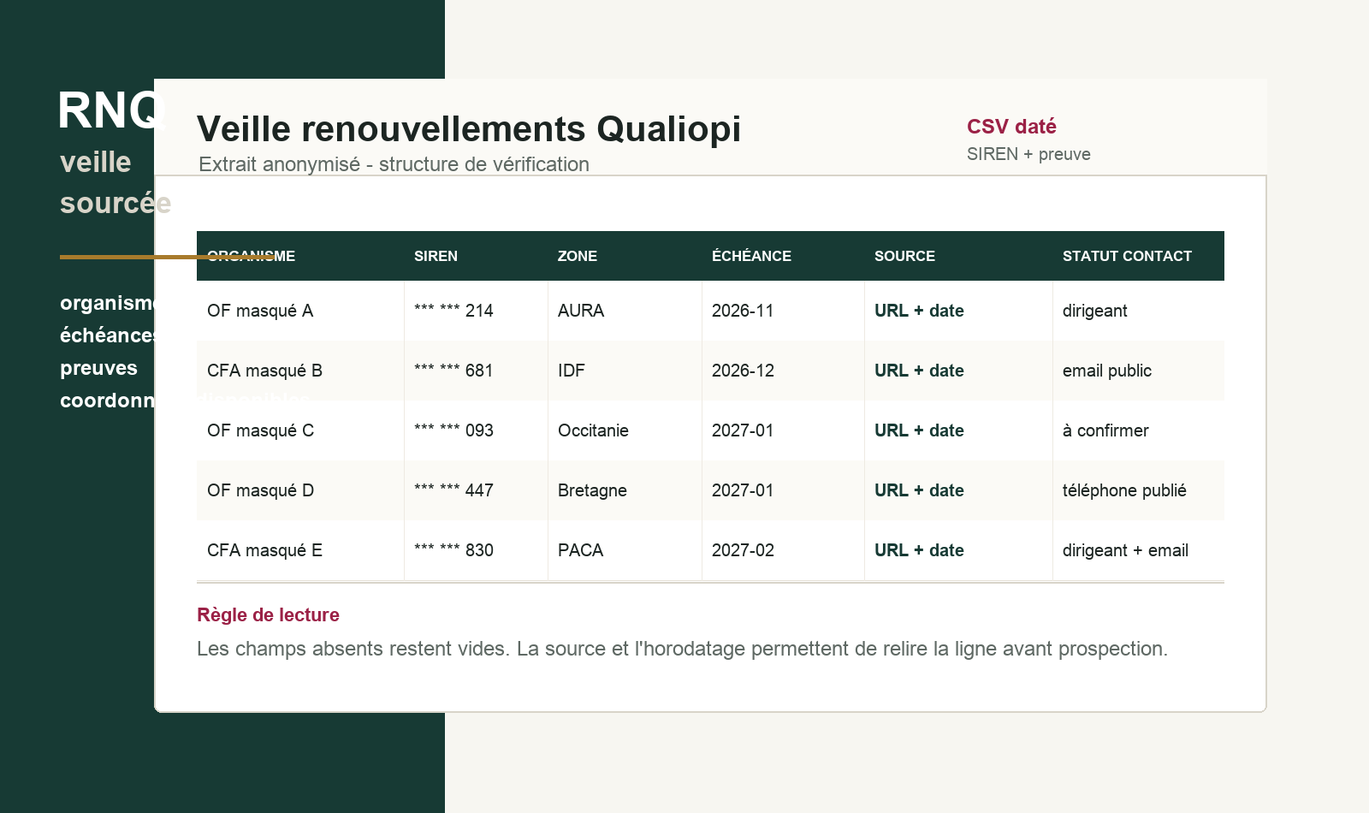Click the 'à confirmer' status cell
1369x813 pixels.
pyautogui.click(x=1138, y=430)
